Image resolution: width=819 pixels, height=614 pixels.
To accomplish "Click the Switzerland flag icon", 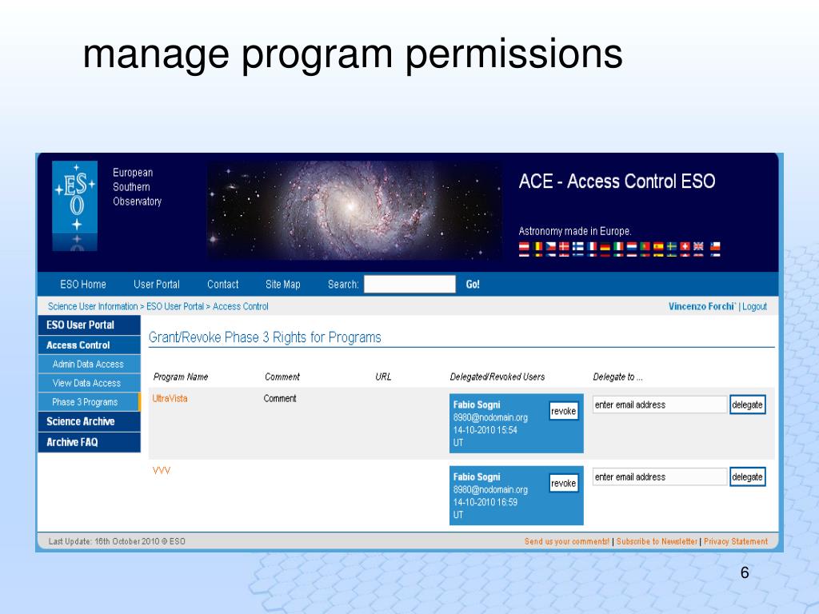I will click(x=685, y=248).
